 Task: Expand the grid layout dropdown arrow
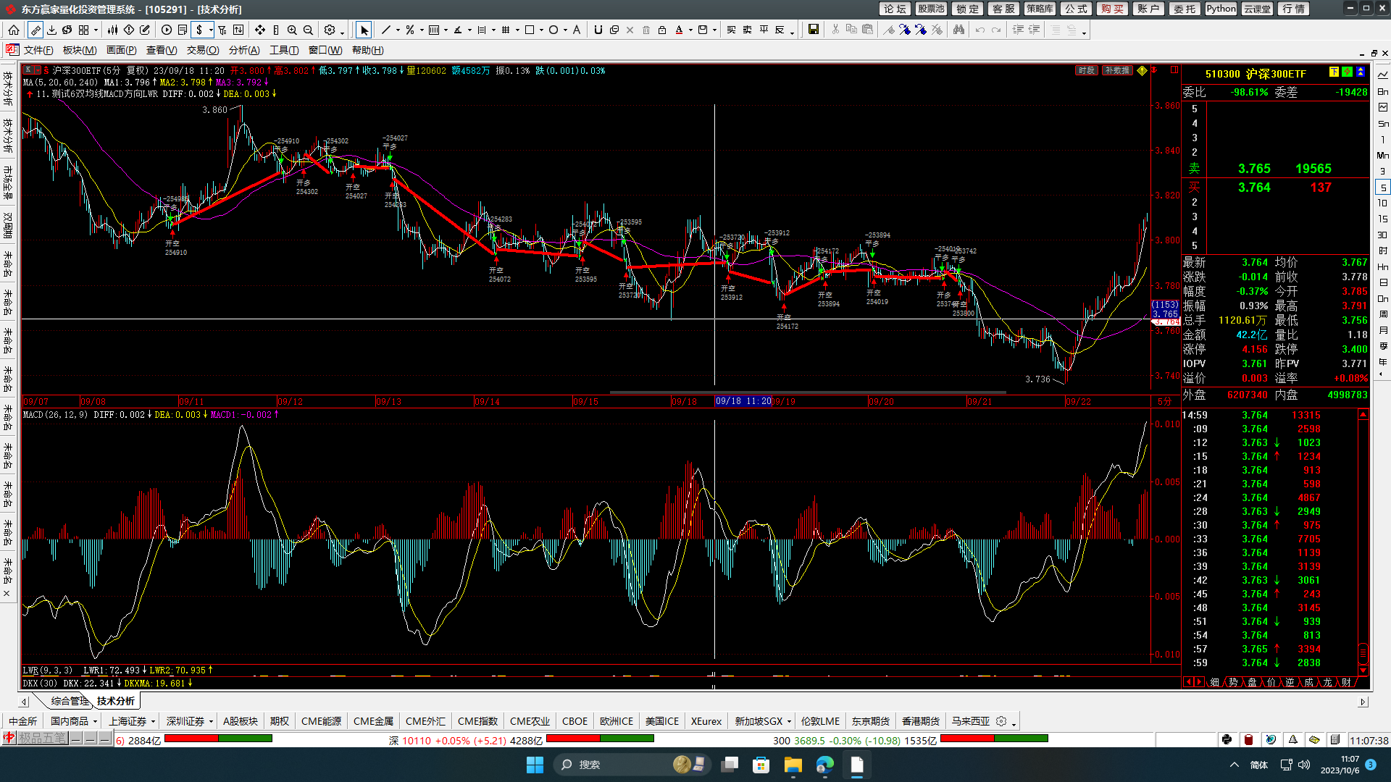coord(96,30)
